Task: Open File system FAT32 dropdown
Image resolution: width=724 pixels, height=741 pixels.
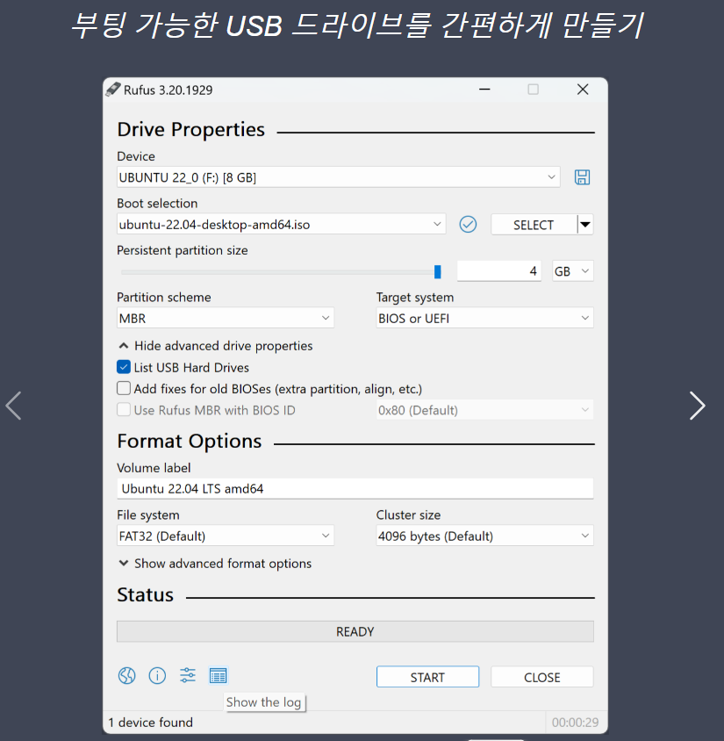Action: tap(226, 536)
